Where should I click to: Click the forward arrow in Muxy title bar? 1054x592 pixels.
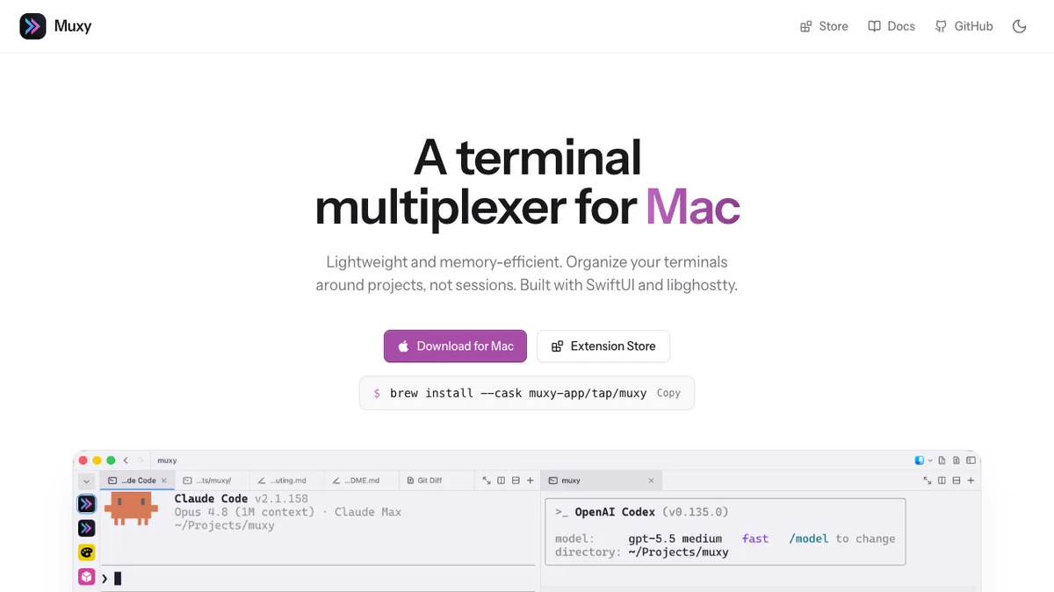point(140,460)
